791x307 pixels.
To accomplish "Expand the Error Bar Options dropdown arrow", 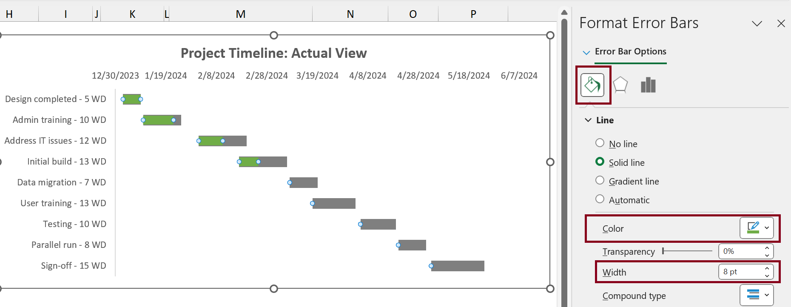I will [586, 53].
